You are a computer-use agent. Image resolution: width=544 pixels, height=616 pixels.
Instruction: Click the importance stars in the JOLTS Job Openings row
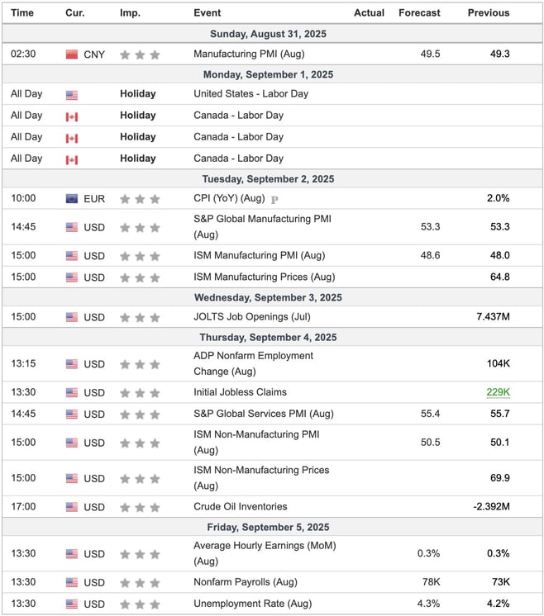tap(140, 317)
